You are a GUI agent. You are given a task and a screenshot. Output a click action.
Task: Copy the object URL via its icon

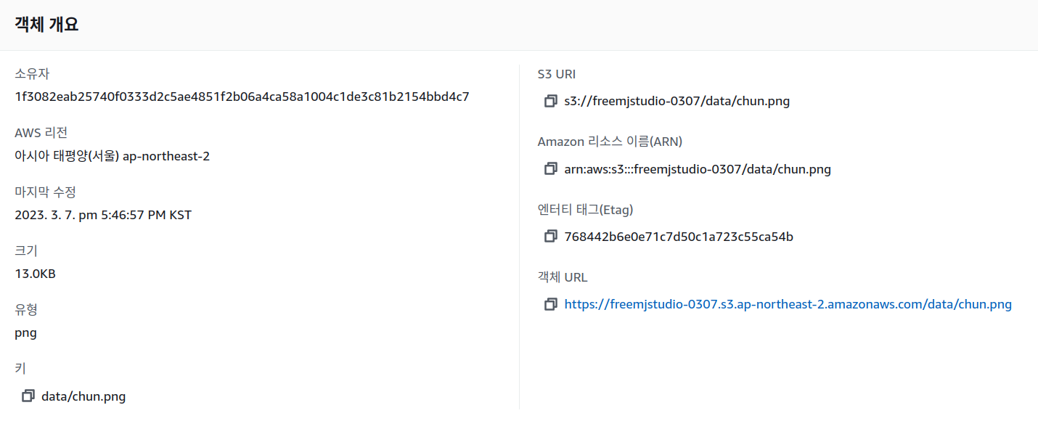coord(551,304)
